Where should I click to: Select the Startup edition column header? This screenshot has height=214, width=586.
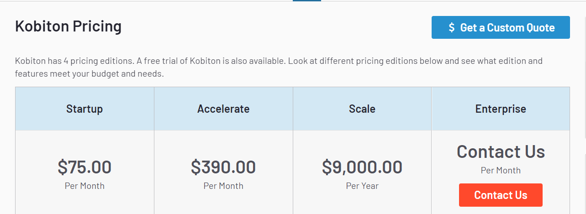[84, 109]
